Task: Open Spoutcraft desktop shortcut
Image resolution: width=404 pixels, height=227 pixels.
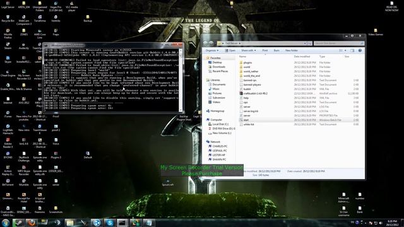Action: 168,182
